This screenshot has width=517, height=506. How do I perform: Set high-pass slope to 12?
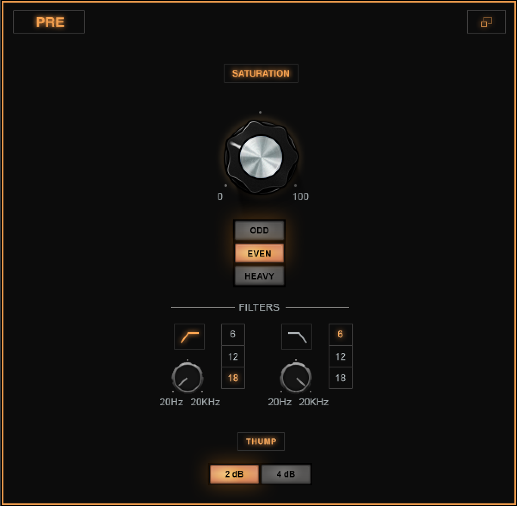coord(233,356)
